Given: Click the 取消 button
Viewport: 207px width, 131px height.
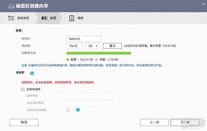Looking at the screenshot, I should click(x=24, y=122).
